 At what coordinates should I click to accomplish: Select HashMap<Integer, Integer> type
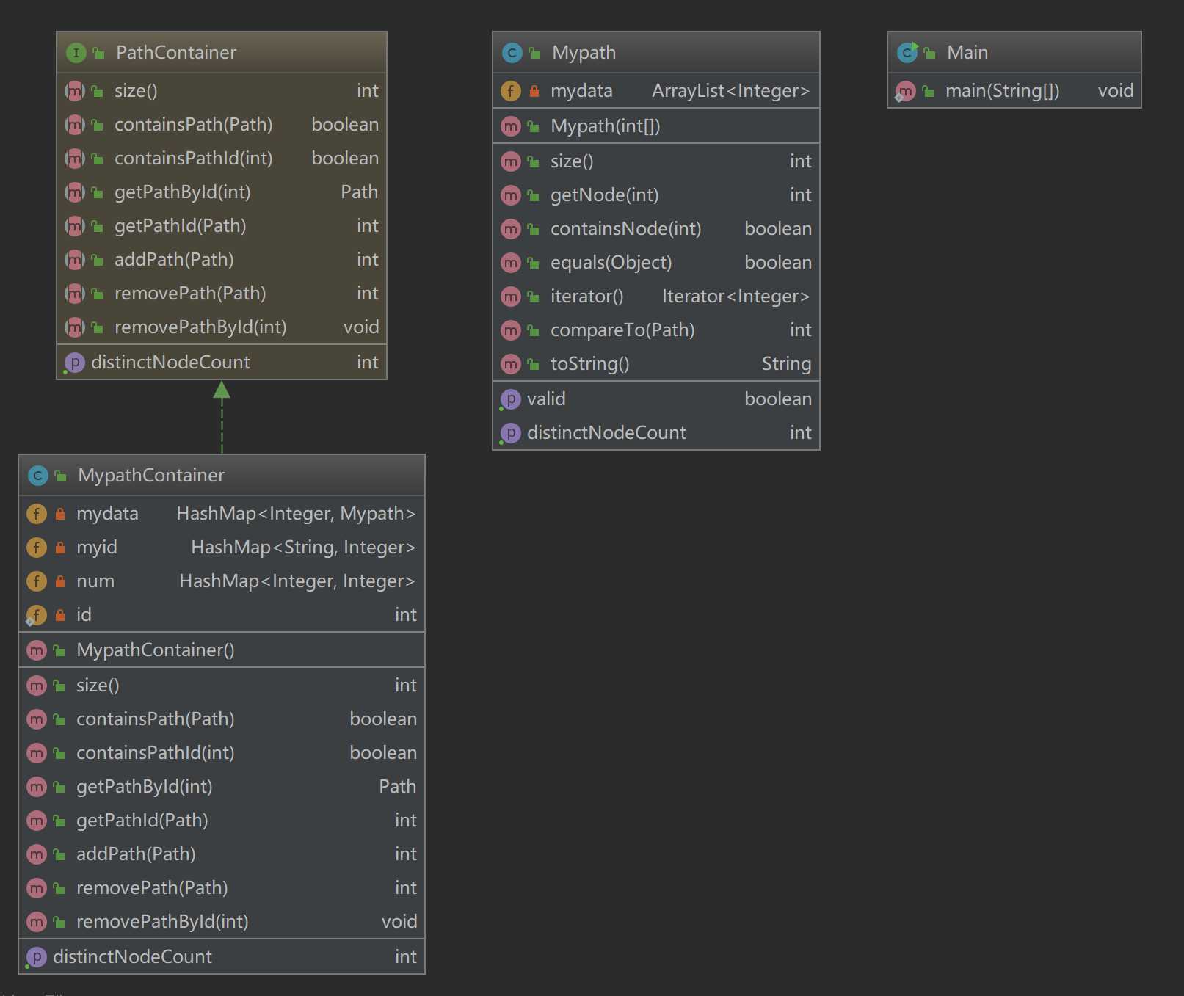[297, 581]
